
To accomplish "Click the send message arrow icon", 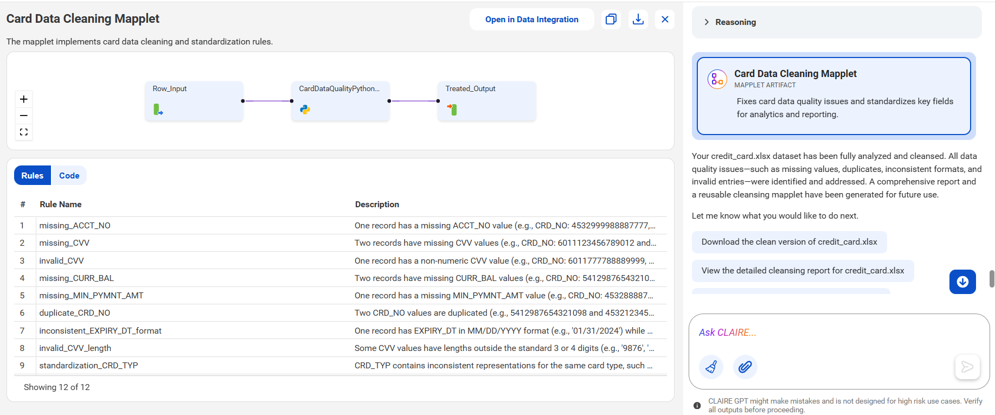I will pos(967,367).
